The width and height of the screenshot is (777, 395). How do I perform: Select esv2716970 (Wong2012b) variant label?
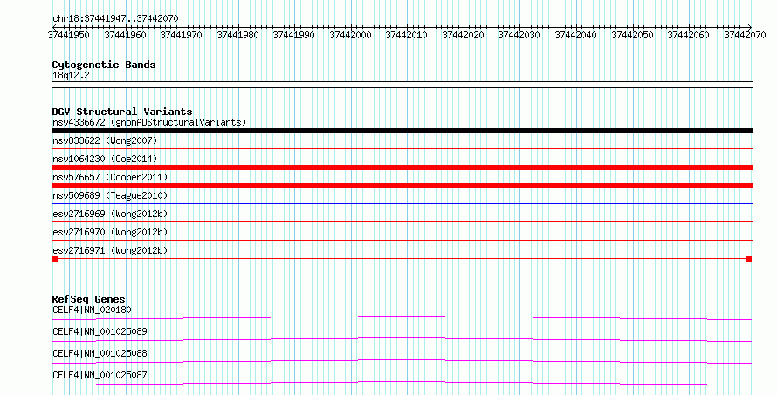110,232
